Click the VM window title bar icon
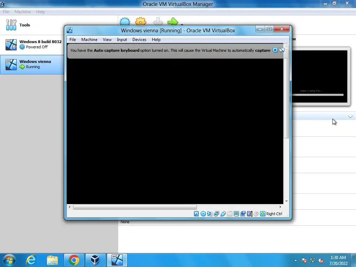Image resolution: width=356 pixels, height=267 pixels. [x=70, y=30]
